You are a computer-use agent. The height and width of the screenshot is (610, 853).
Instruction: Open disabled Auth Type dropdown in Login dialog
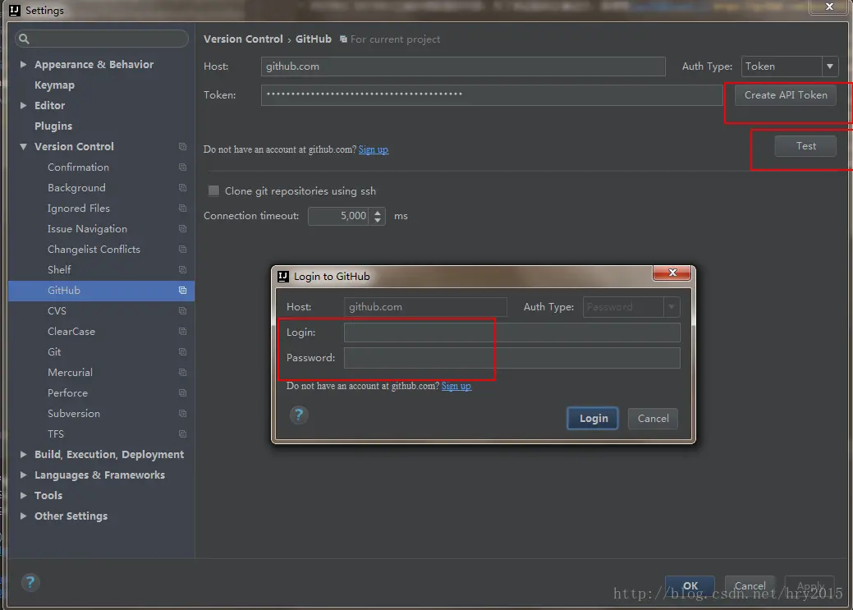pyautogui.click(x=672, y=307)
